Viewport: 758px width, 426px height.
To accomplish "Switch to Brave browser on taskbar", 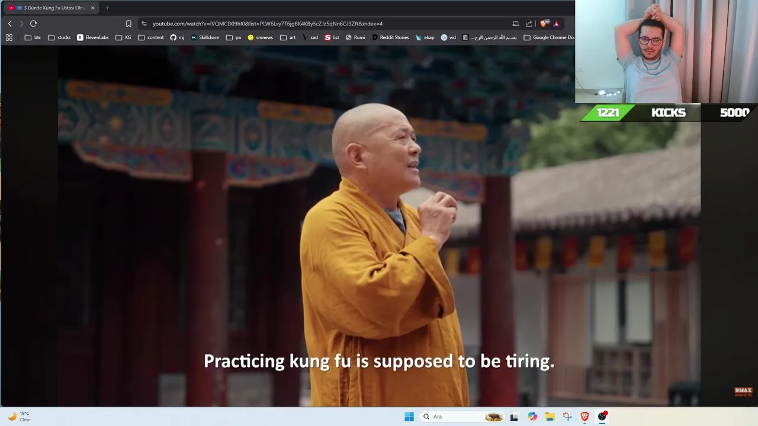I will [584, 417].
